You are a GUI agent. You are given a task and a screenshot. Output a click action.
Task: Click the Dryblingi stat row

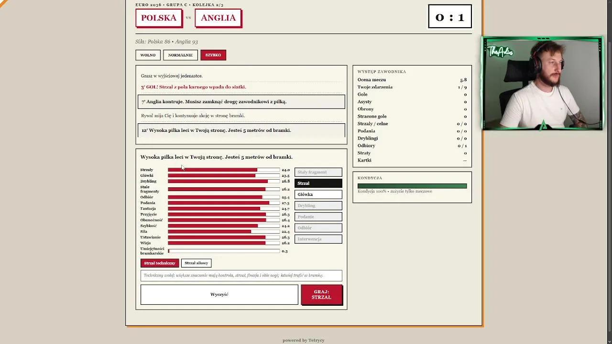point(412,138)
